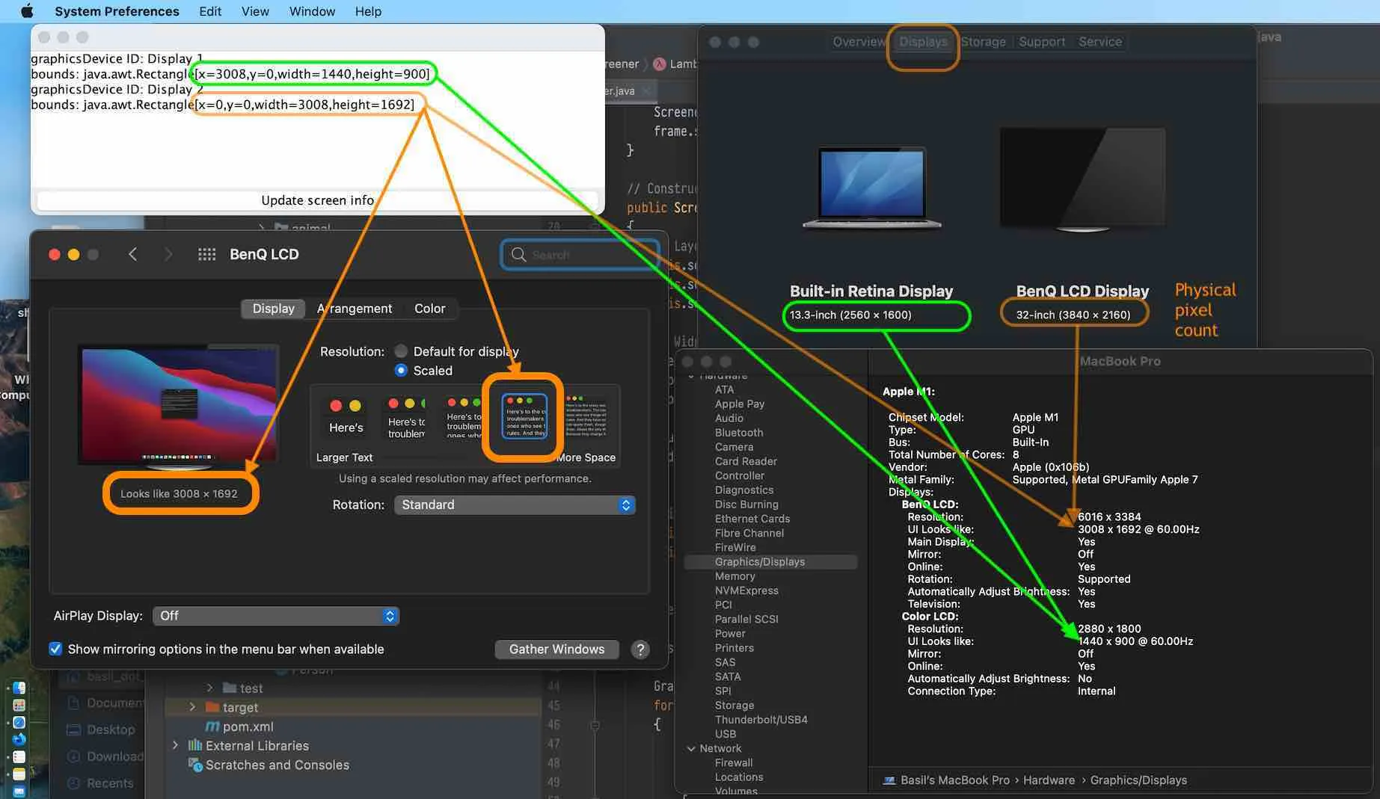Open the Window menu

coord(312,11)
